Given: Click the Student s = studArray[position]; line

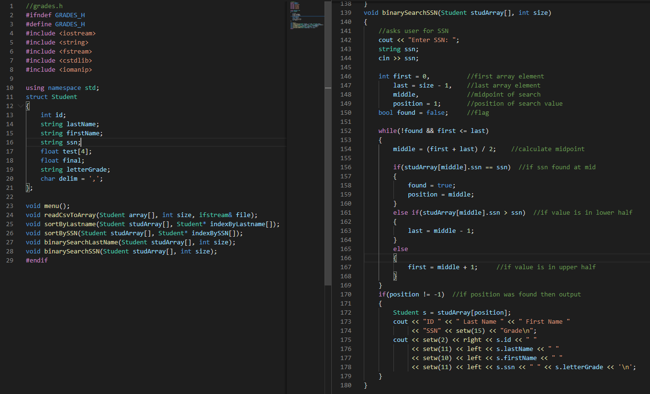Looking at the screenshot, I should (452, 312).
